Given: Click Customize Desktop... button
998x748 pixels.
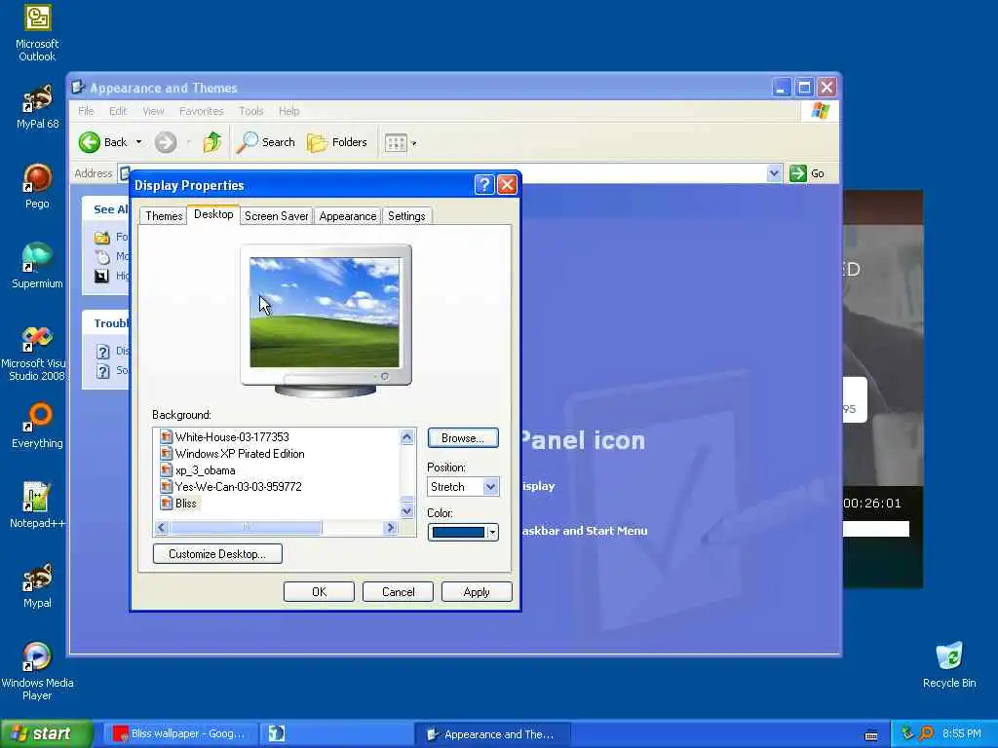Looking at the screenshot, I should 217,554.
